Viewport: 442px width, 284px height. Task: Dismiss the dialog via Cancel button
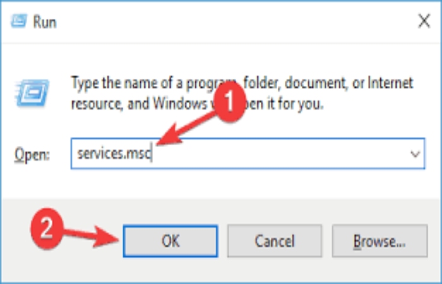(x=275, y=241)
